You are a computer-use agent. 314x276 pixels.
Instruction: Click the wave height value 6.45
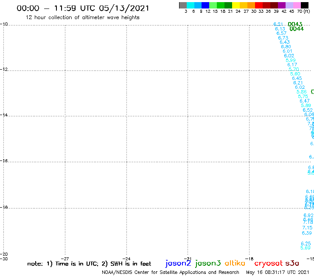point(297,79)
